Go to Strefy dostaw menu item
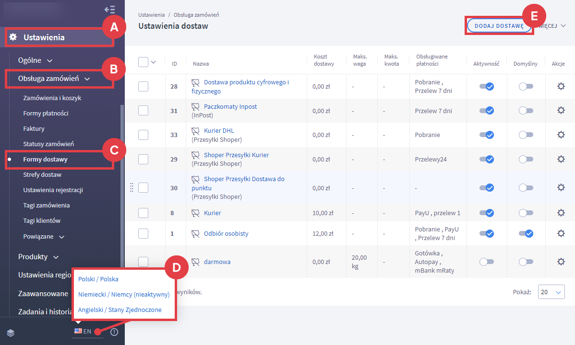Image resolution: width=575 pixels, height=345 pixels. click(x=42, y=175)
